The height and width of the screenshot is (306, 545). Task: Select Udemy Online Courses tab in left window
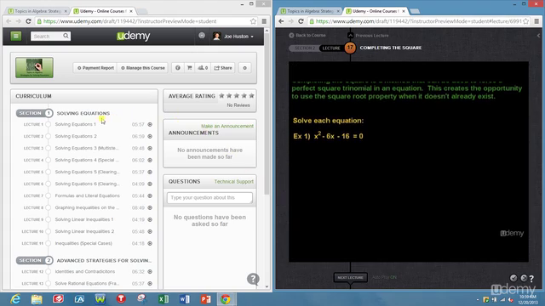(103, 11)
